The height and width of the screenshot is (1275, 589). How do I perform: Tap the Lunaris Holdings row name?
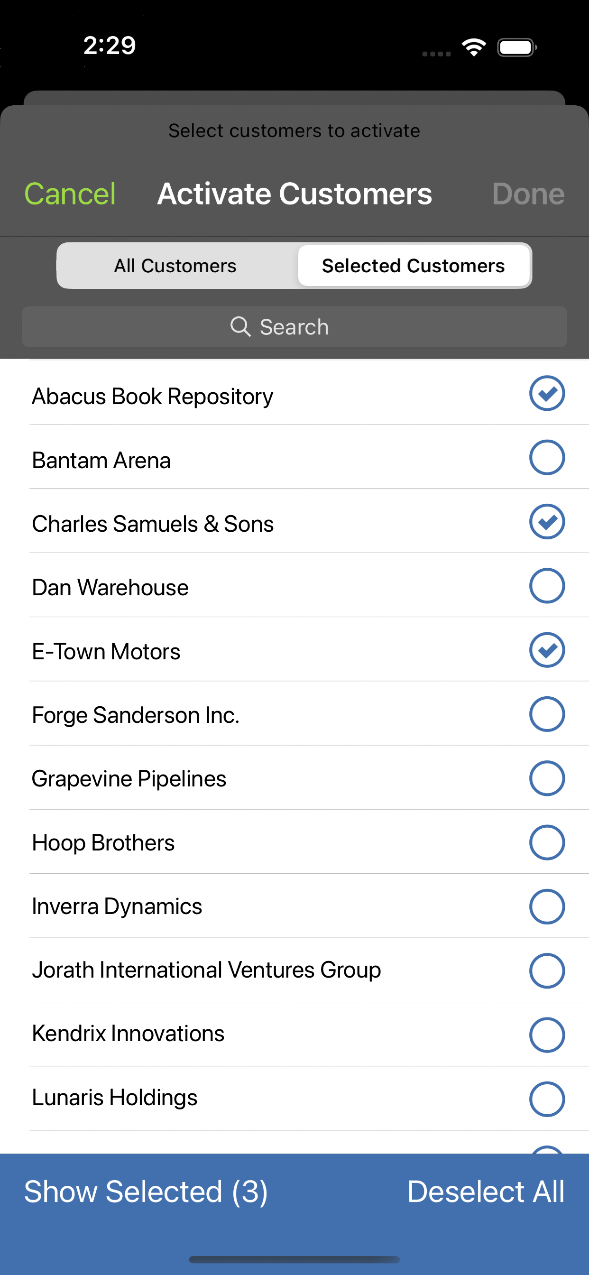tap(115, 1098)
